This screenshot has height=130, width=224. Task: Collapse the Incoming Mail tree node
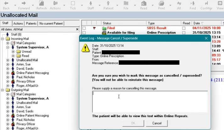(3, 39)
